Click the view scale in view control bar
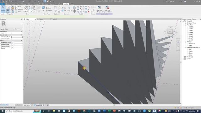 pos(27,105)
